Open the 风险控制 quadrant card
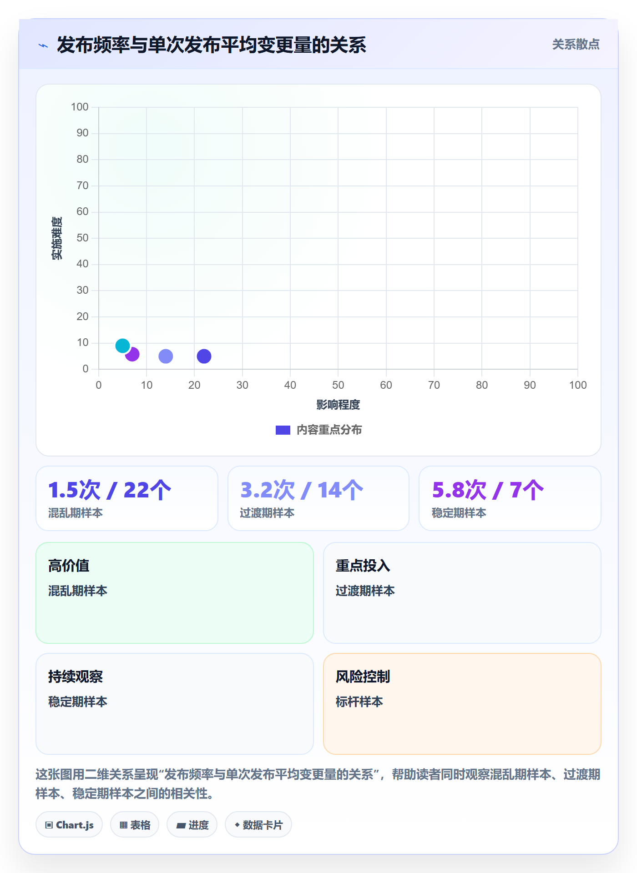The height and width of the screenshot is (873, 637). [462, 704]
